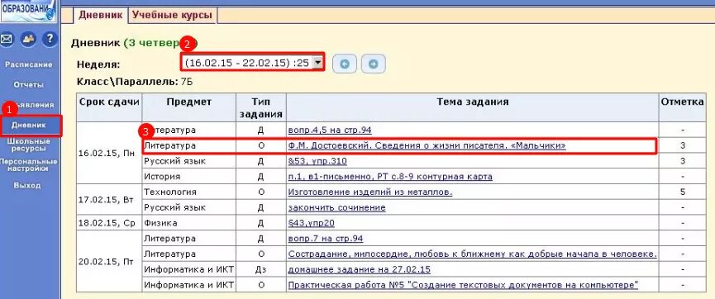Click the Срок сдачи column header

[109, 107]
